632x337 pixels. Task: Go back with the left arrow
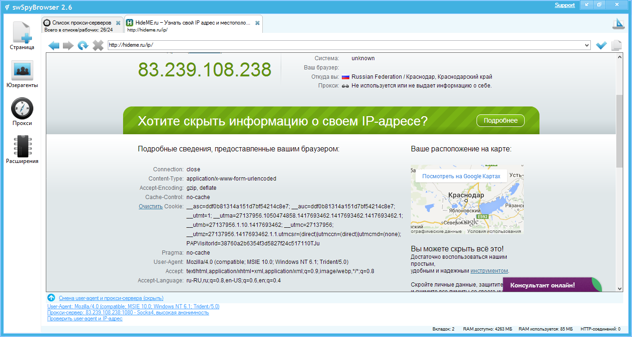click(x=54, y=45)
